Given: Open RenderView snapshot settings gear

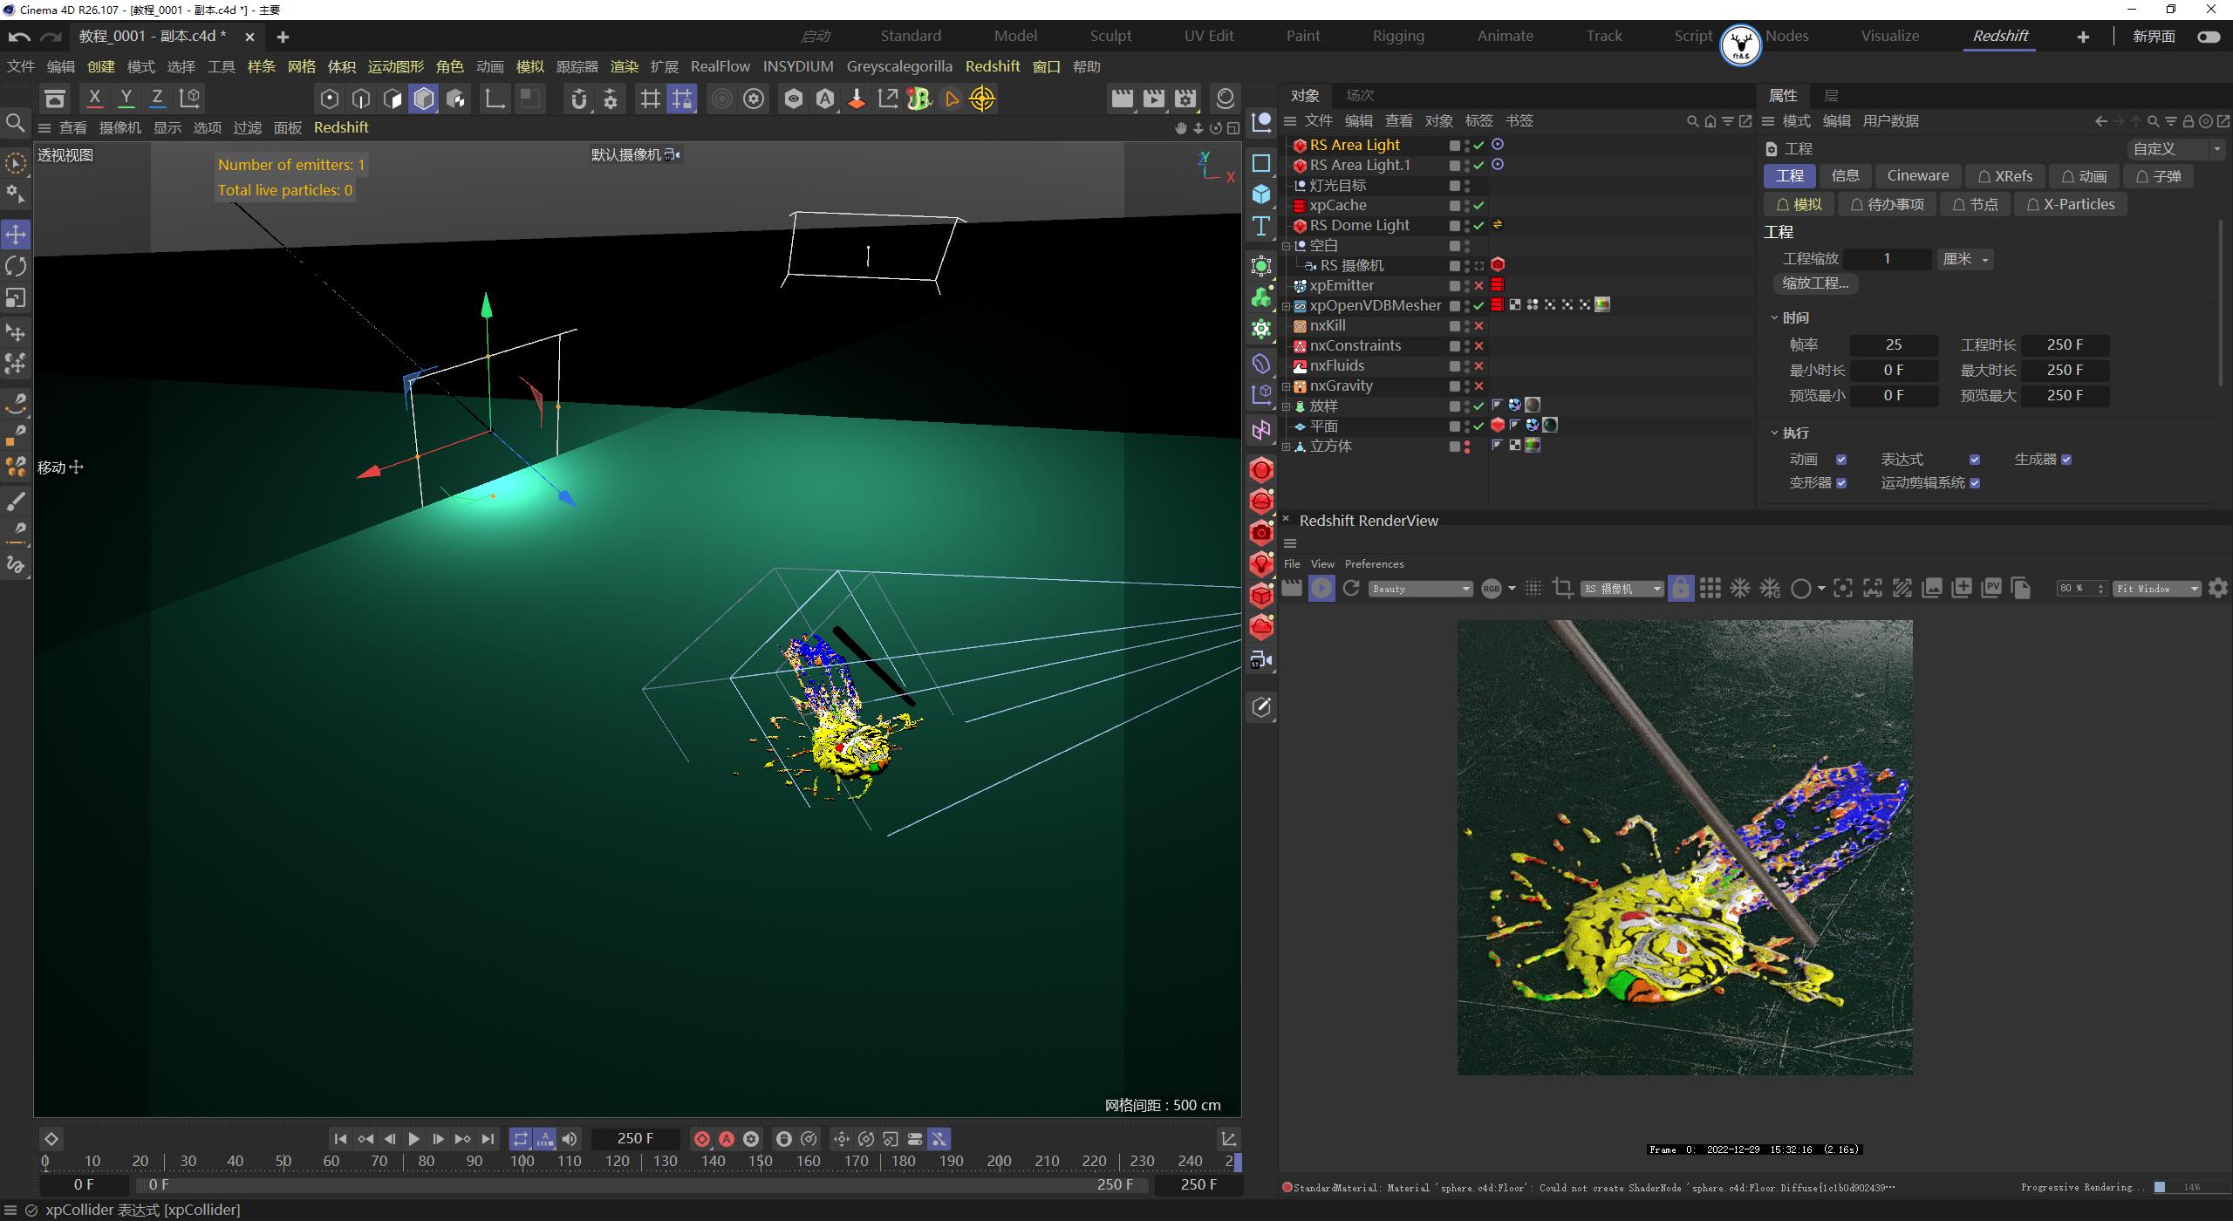Looking at the screenshot, I should tap(2218, 588).
